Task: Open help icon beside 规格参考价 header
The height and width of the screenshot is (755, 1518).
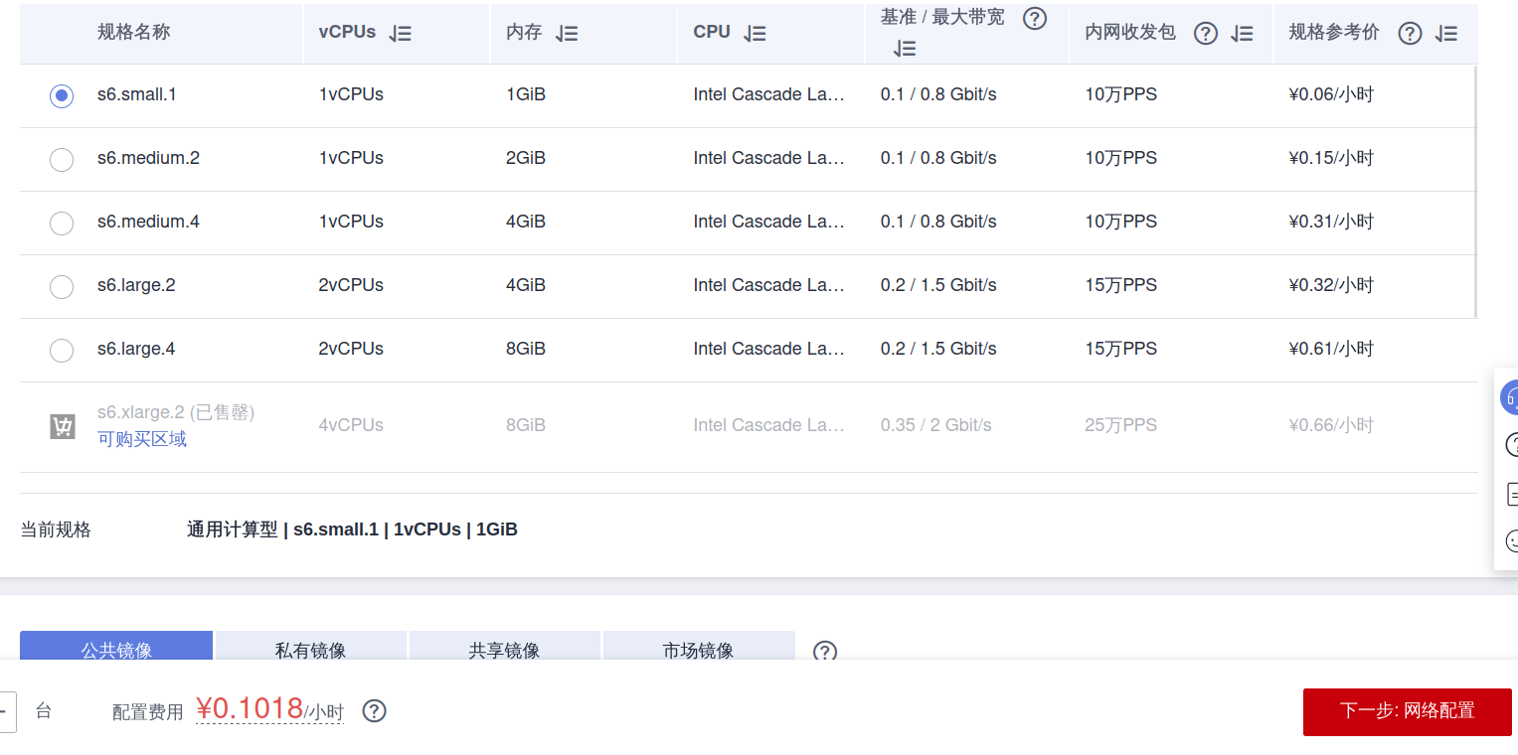Action: (x=1410, y=33)
